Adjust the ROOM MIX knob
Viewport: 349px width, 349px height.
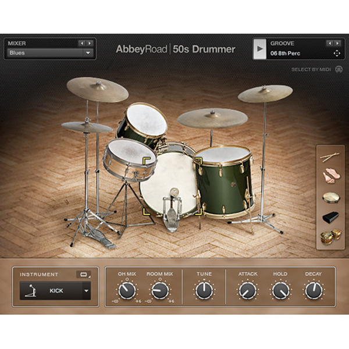click(x=159, y=291)
